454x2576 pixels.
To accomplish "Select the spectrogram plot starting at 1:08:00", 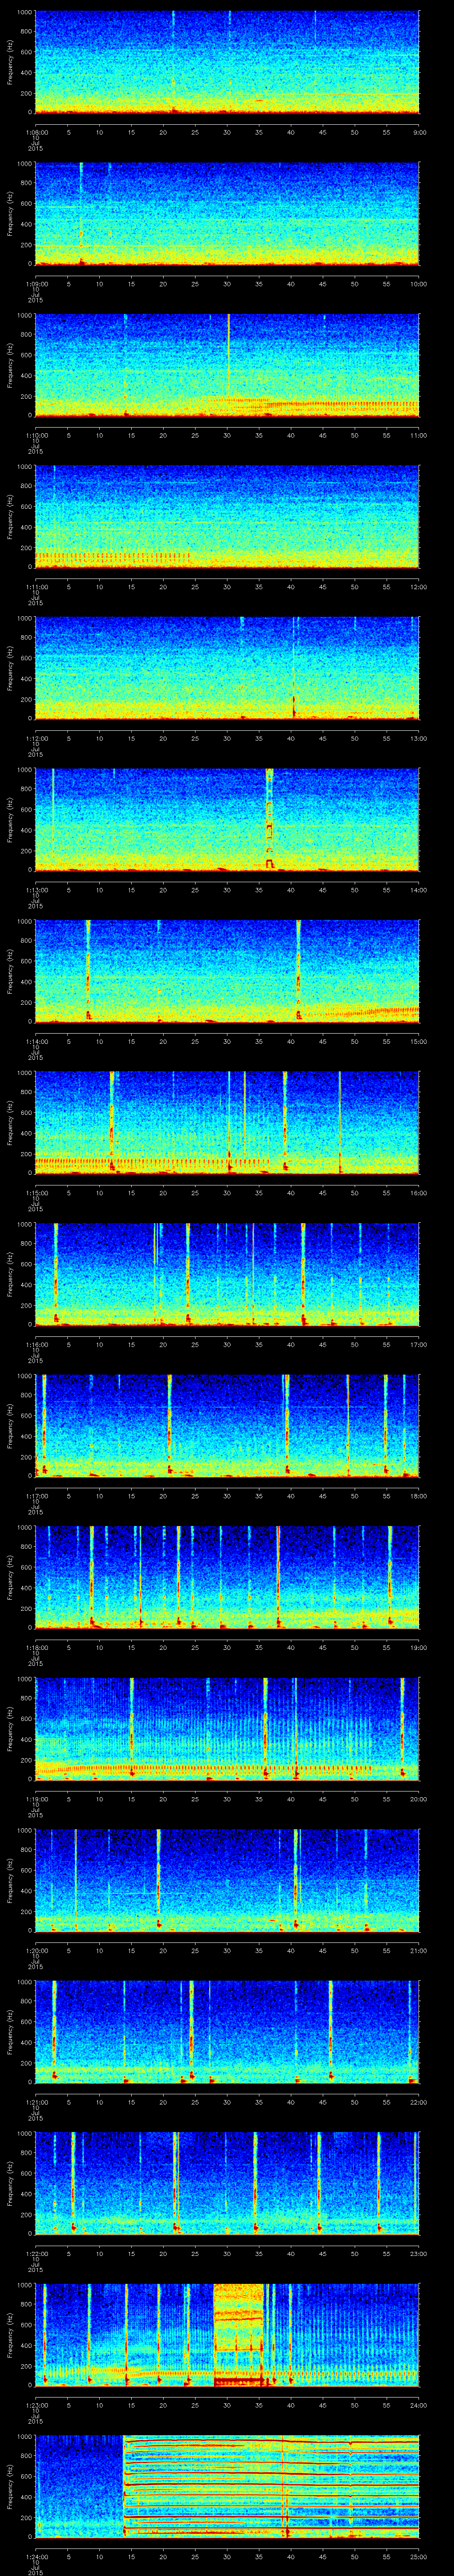I will click(227, 62).
